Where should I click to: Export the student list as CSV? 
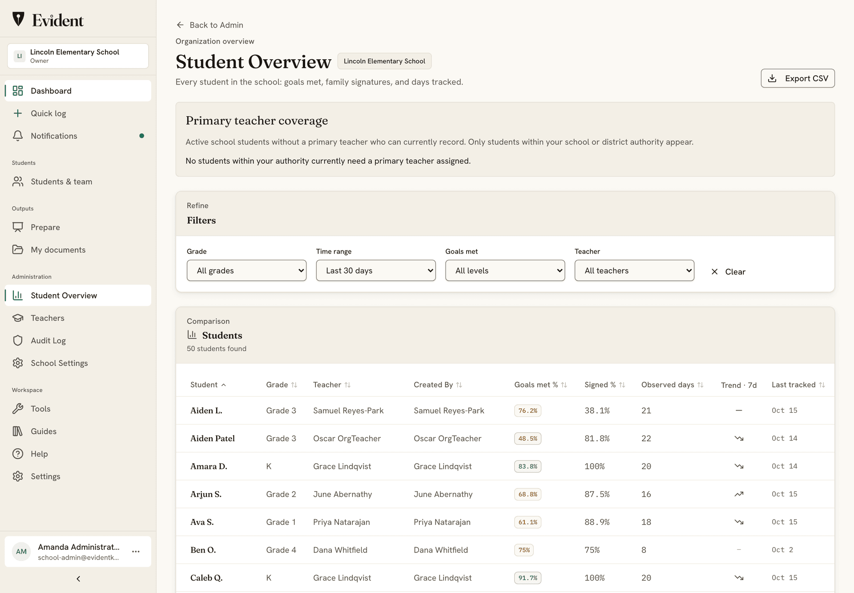tap(798, 78)
